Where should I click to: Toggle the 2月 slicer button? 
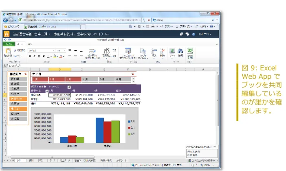pos(57,79)
